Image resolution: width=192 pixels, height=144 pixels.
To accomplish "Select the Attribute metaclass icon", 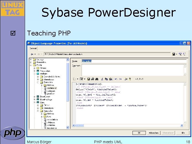I will point(38,74).
